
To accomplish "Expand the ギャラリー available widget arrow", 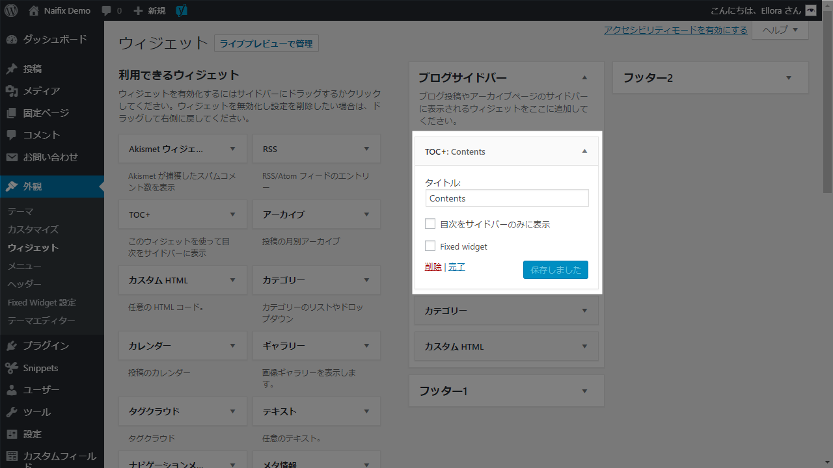I will tap(366, 346).
